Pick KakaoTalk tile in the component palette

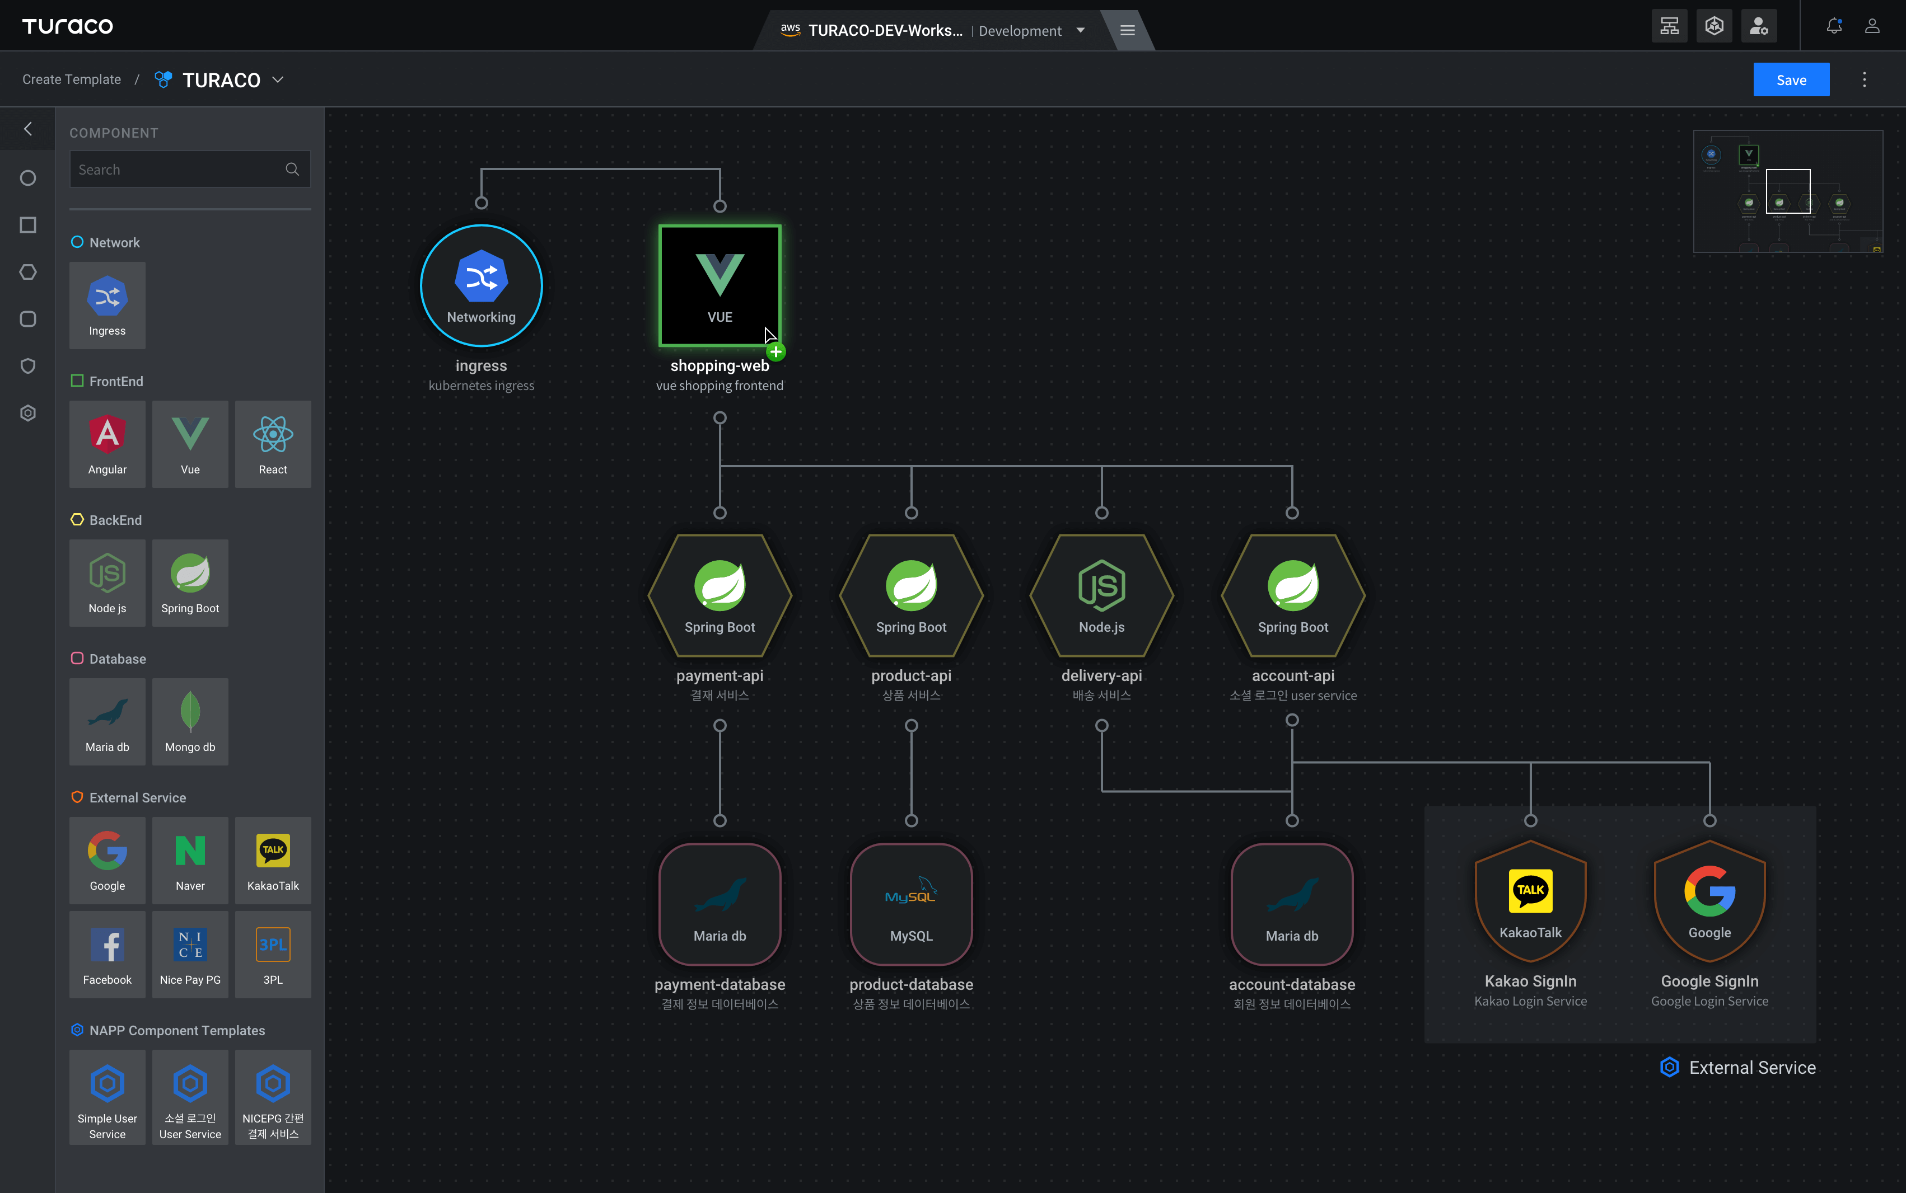coord(273,861)
